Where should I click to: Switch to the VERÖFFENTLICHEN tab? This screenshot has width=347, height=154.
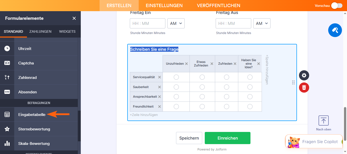tap(218, 6)
